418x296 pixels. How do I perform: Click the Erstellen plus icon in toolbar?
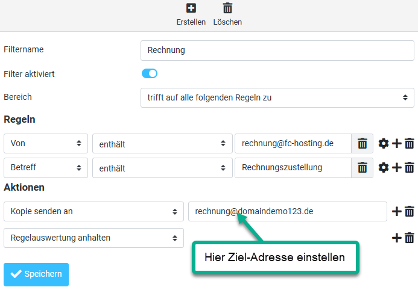(x=191, y=8)
